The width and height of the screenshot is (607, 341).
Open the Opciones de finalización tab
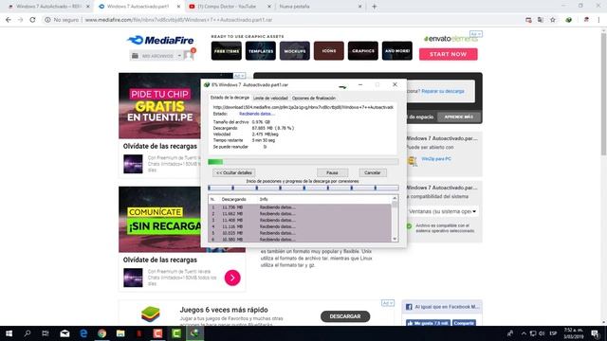[x=314, y=99]
